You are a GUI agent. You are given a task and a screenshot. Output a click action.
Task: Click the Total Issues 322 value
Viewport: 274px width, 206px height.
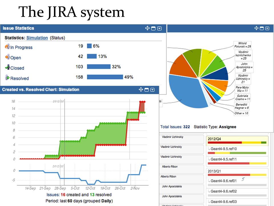tap(186, 127)
